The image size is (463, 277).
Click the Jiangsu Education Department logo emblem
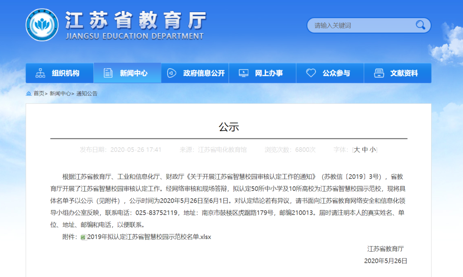click(x=42, y=25)
